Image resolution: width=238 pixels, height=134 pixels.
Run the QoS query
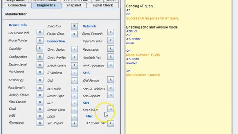point(74,81)
